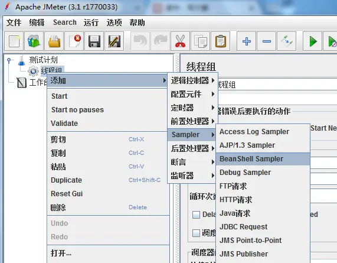Open the 运行 menu
The width and height of the screenshot is (337, 263).
coord(91,22)
